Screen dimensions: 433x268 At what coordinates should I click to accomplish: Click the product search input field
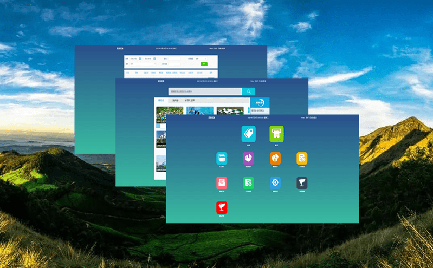click(x=205, y=91)
